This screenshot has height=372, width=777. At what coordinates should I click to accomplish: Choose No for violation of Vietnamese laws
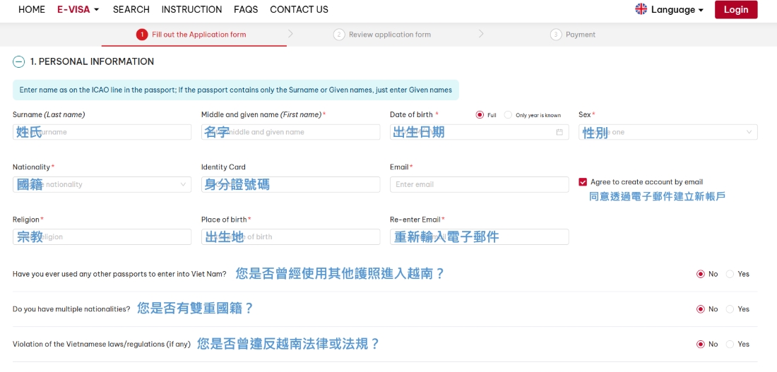point(700,344)
